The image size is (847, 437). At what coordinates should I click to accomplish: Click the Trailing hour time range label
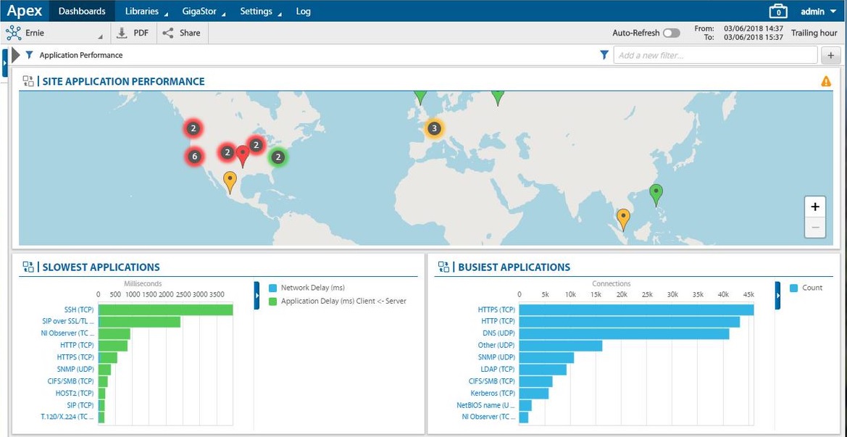click(x=813, y=33)
